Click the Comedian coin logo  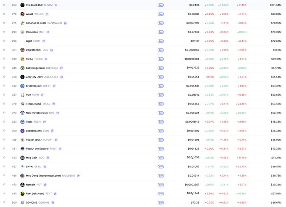pyautogui.click(x=22, y=32)
